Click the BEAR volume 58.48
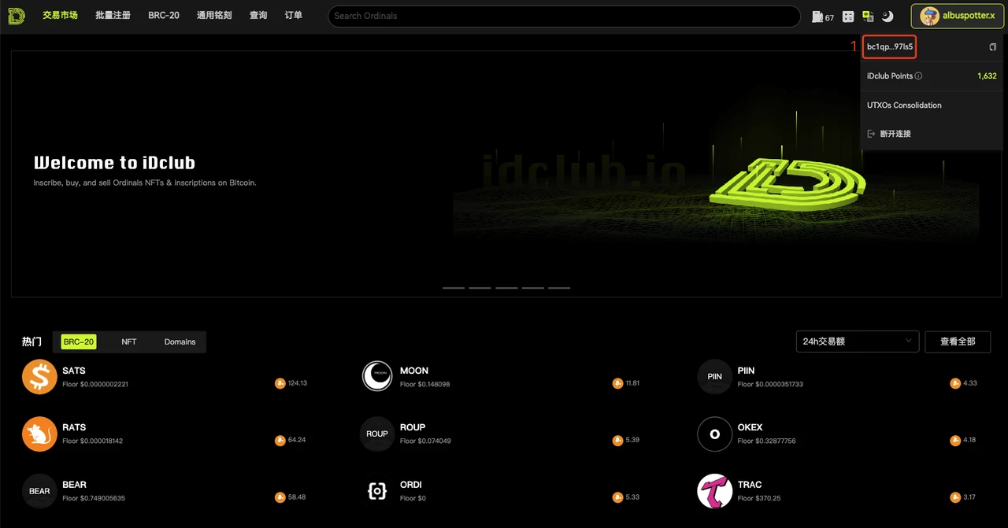Viewport: 1008px width, 528px height. [297, 497]
